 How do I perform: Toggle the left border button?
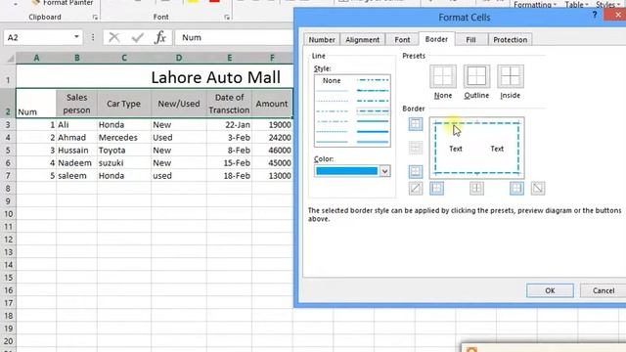[x=436, y=188]
